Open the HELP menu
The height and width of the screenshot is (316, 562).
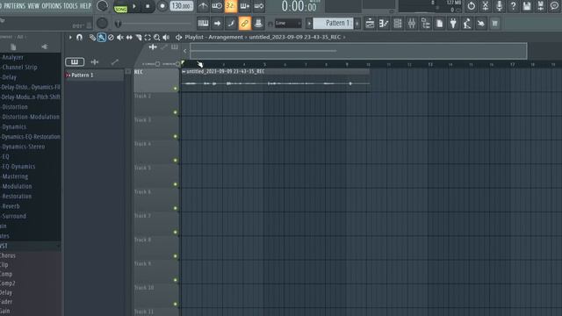point(85,6)
